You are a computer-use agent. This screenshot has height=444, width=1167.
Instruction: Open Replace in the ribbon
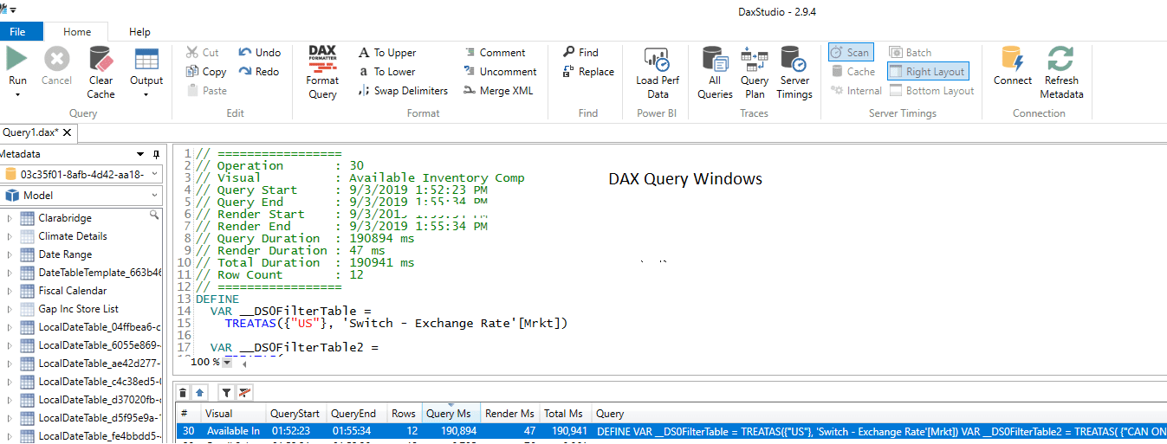point(588,72)
